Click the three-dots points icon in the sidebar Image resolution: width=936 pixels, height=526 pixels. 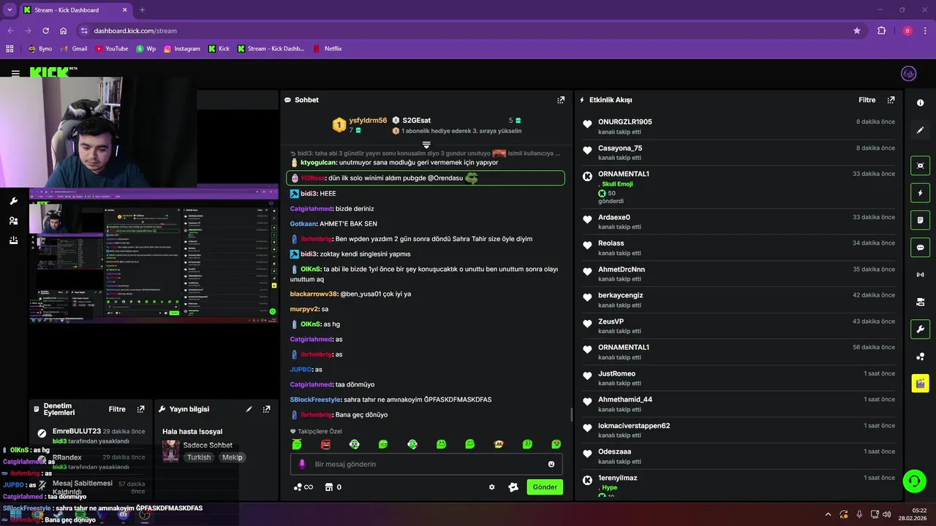(920, 357)
